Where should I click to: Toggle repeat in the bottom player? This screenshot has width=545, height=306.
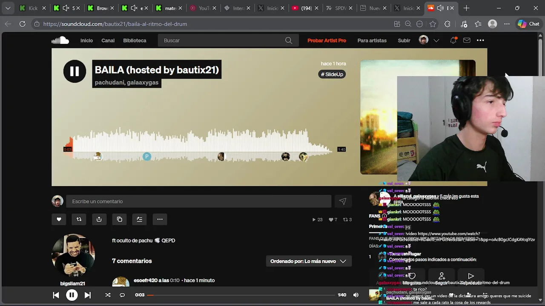(122, 295)
